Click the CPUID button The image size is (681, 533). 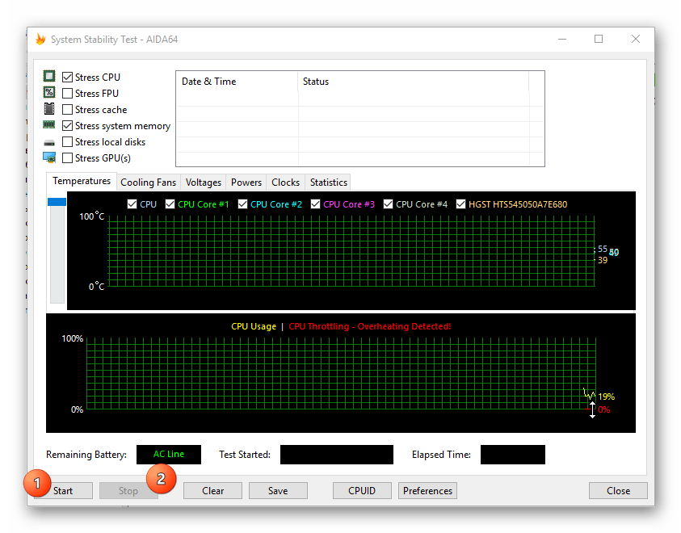(x=363, y=490)
